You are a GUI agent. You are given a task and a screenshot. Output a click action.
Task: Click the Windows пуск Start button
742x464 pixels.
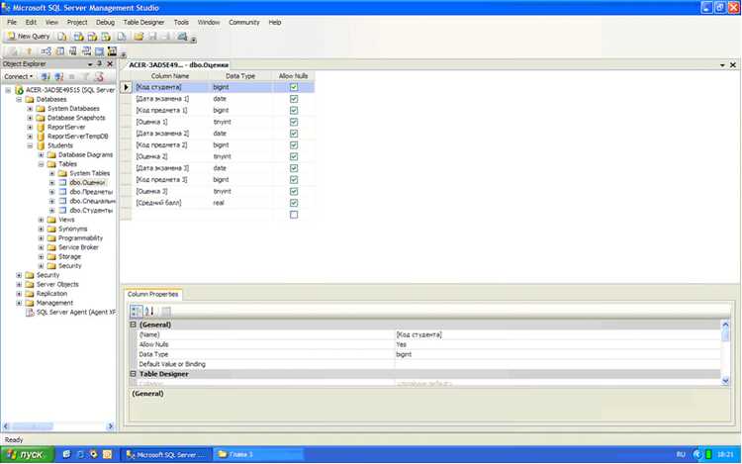tap(28, 454)
